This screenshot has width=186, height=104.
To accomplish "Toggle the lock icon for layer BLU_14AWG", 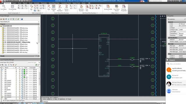I will pyautogui.click(x=22, y=93).
